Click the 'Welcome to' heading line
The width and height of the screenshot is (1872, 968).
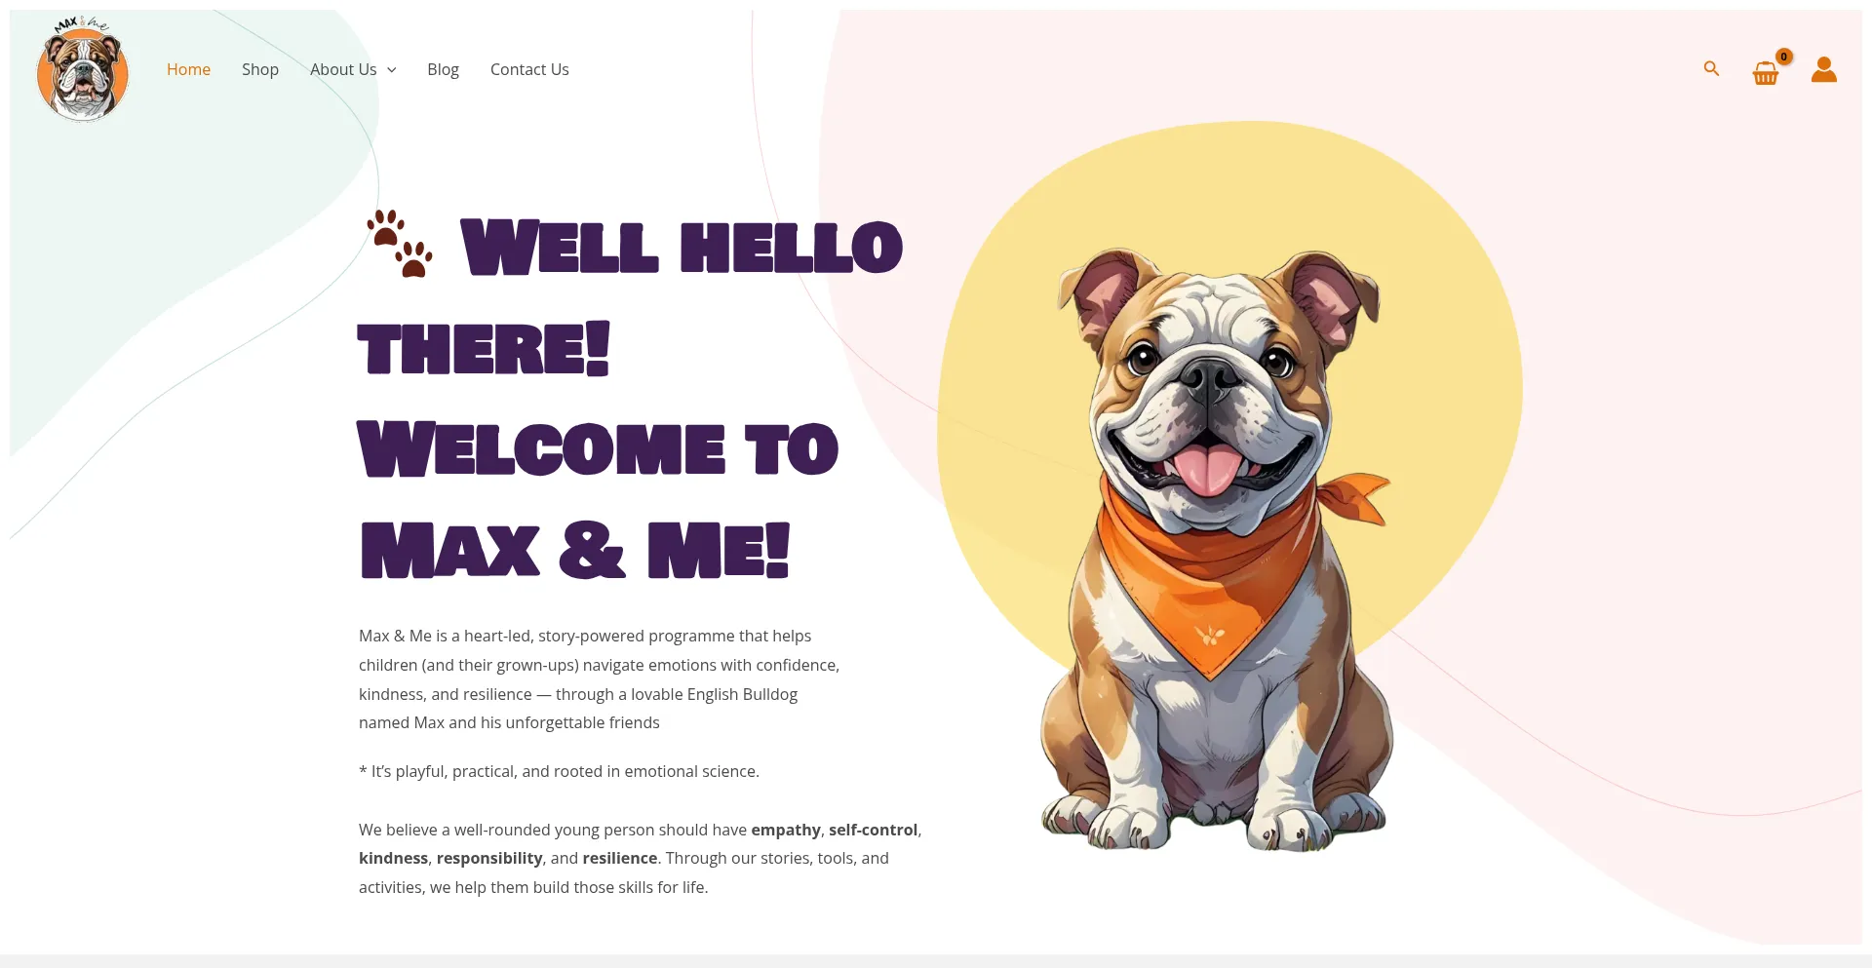(598, 449)
